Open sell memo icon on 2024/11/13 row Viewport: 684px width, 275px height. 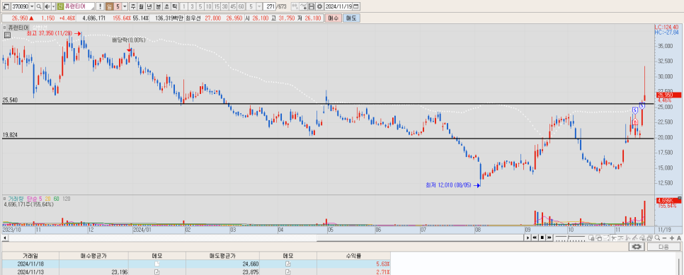[288, 272]
